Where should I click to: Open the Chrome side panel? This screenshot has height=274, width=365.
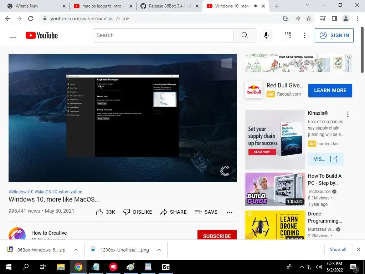[334, 19]
